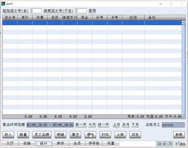This screenshot has height=148, width=188.
Task: Click the 打印 print button
Action: coord(105,135)
